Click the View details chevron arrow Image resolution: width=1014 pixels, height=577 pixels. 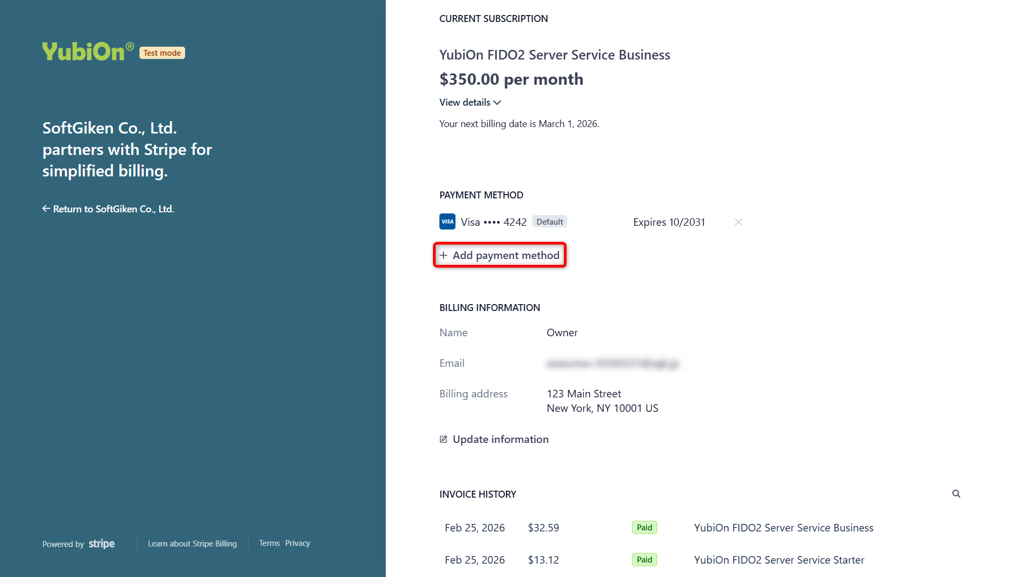click(x=497, y=102)
